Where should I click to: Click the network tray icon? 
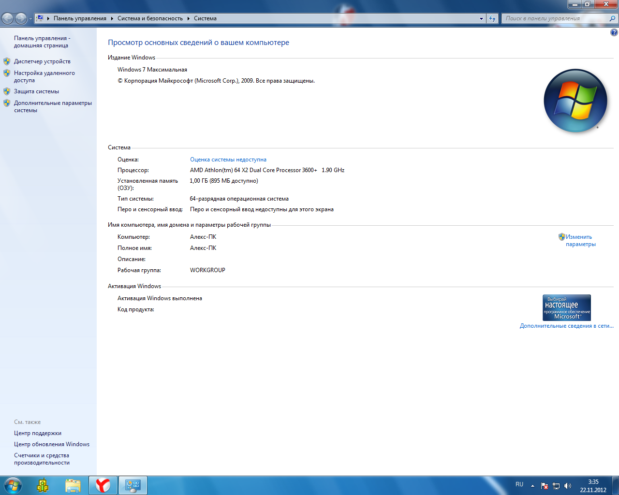[x=556, y=486]
